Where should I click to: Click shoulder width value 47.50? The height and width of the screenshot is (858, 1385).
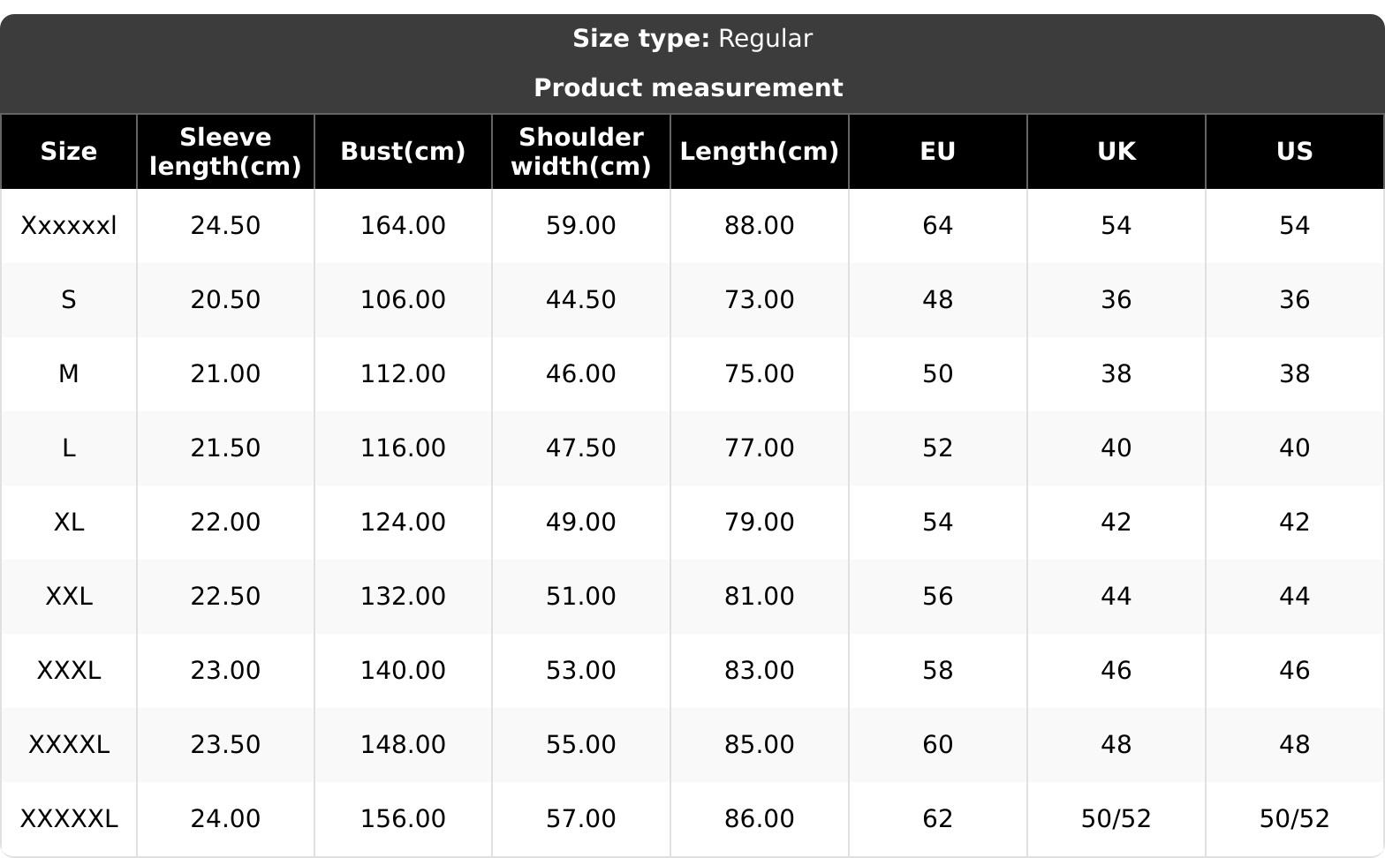coord(580,448)
